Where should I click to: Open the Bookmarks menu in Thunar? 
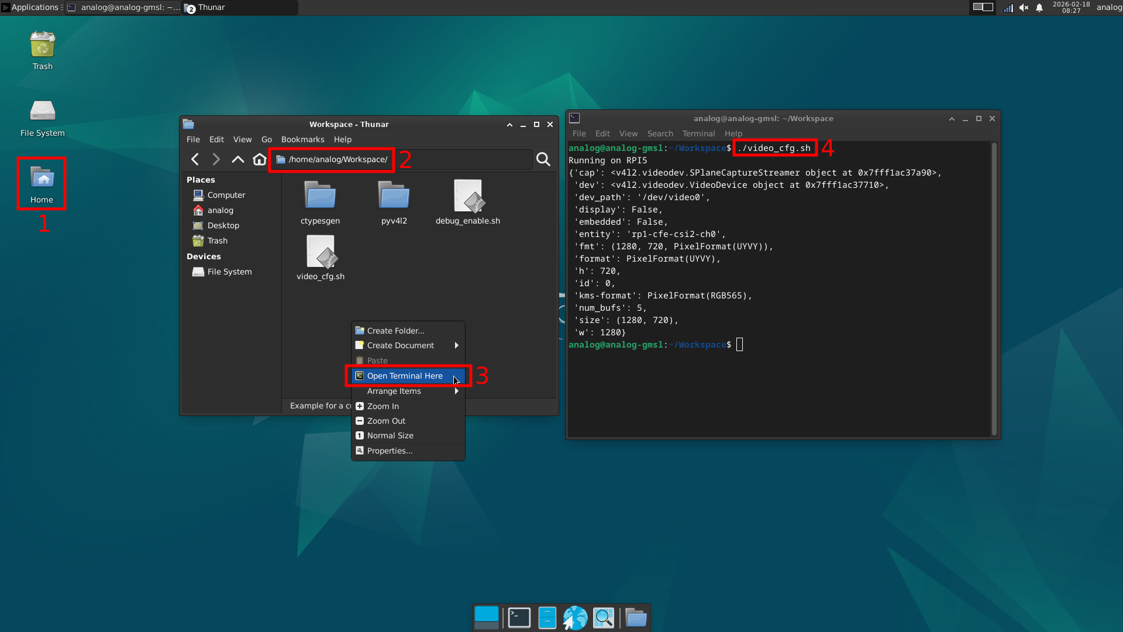(302, 139)
